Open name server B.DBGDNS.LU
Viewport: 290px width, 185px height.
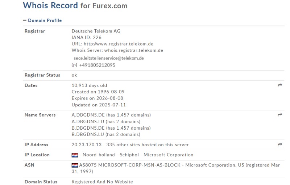coord(88,134)
